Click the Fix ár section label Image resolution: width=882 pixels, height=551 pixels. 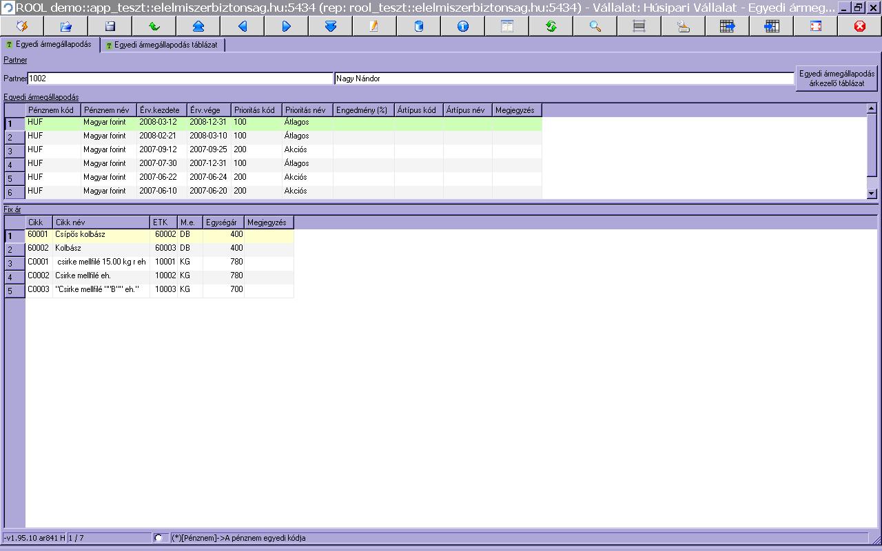[x=12, y=209]
